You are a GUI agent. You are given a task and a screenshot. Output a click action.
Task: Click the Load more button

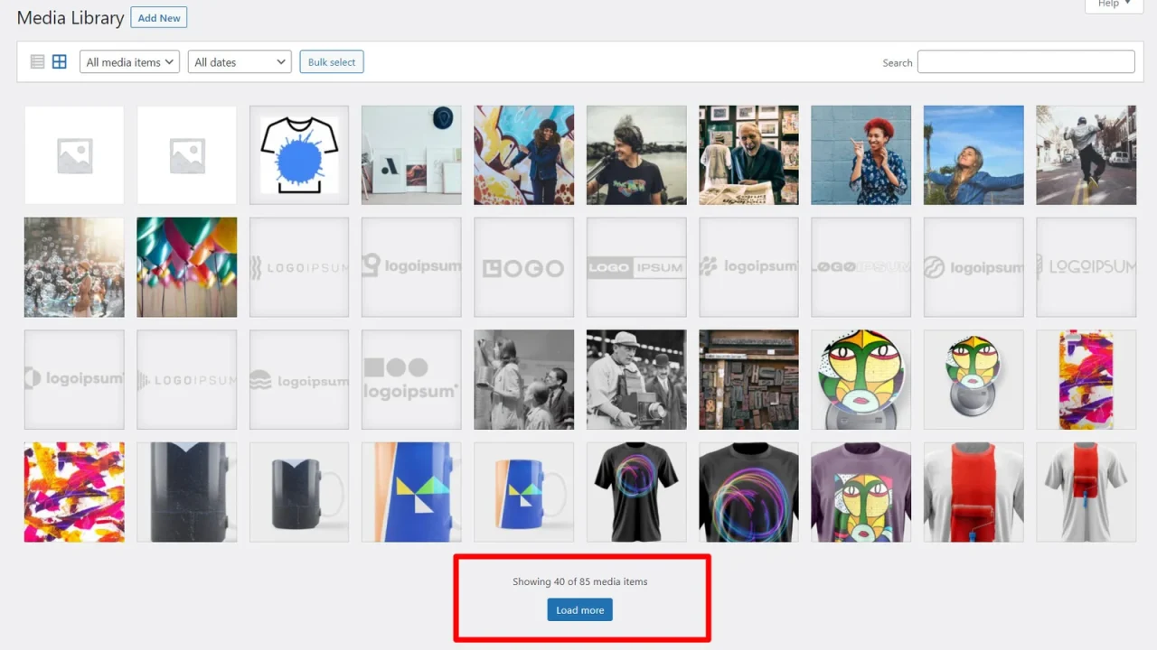pos(579,609)
